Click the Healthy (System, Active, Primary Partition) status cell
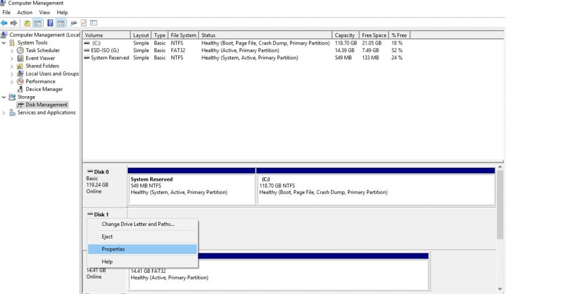The image size is (587, 294). tap(250, 58)
